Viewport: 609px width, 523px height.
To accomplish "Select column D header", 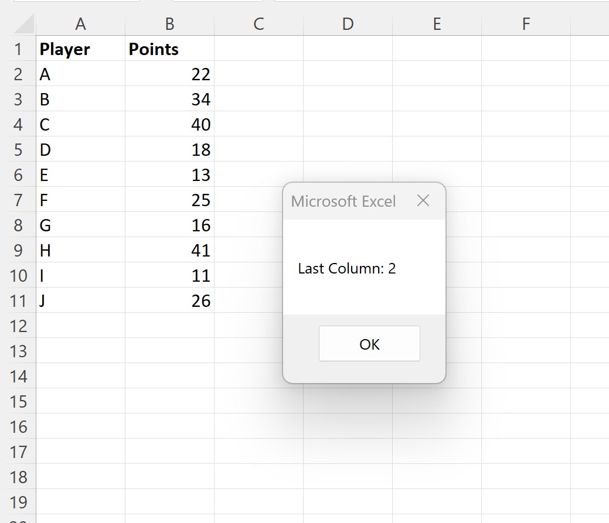I will [348, 24].
